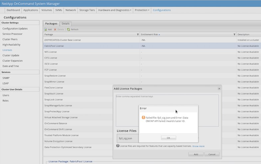Viewport: 261px width, 164px height.
Task: Open the Entitlement Risk column filter icon
Action: point(234,35)
